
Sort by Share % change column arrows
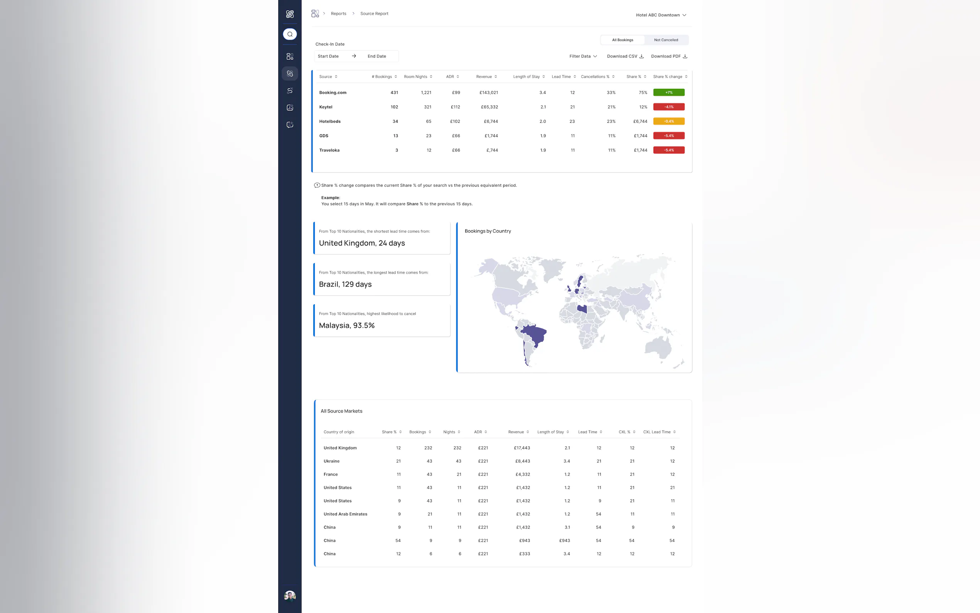click(x=686, y=76)
